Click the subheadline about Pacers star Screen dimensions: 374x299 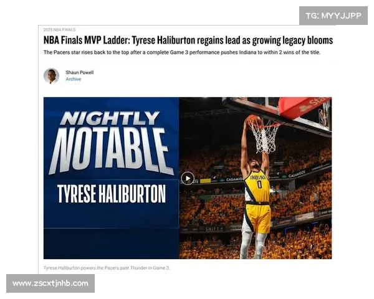click(182, 52)
